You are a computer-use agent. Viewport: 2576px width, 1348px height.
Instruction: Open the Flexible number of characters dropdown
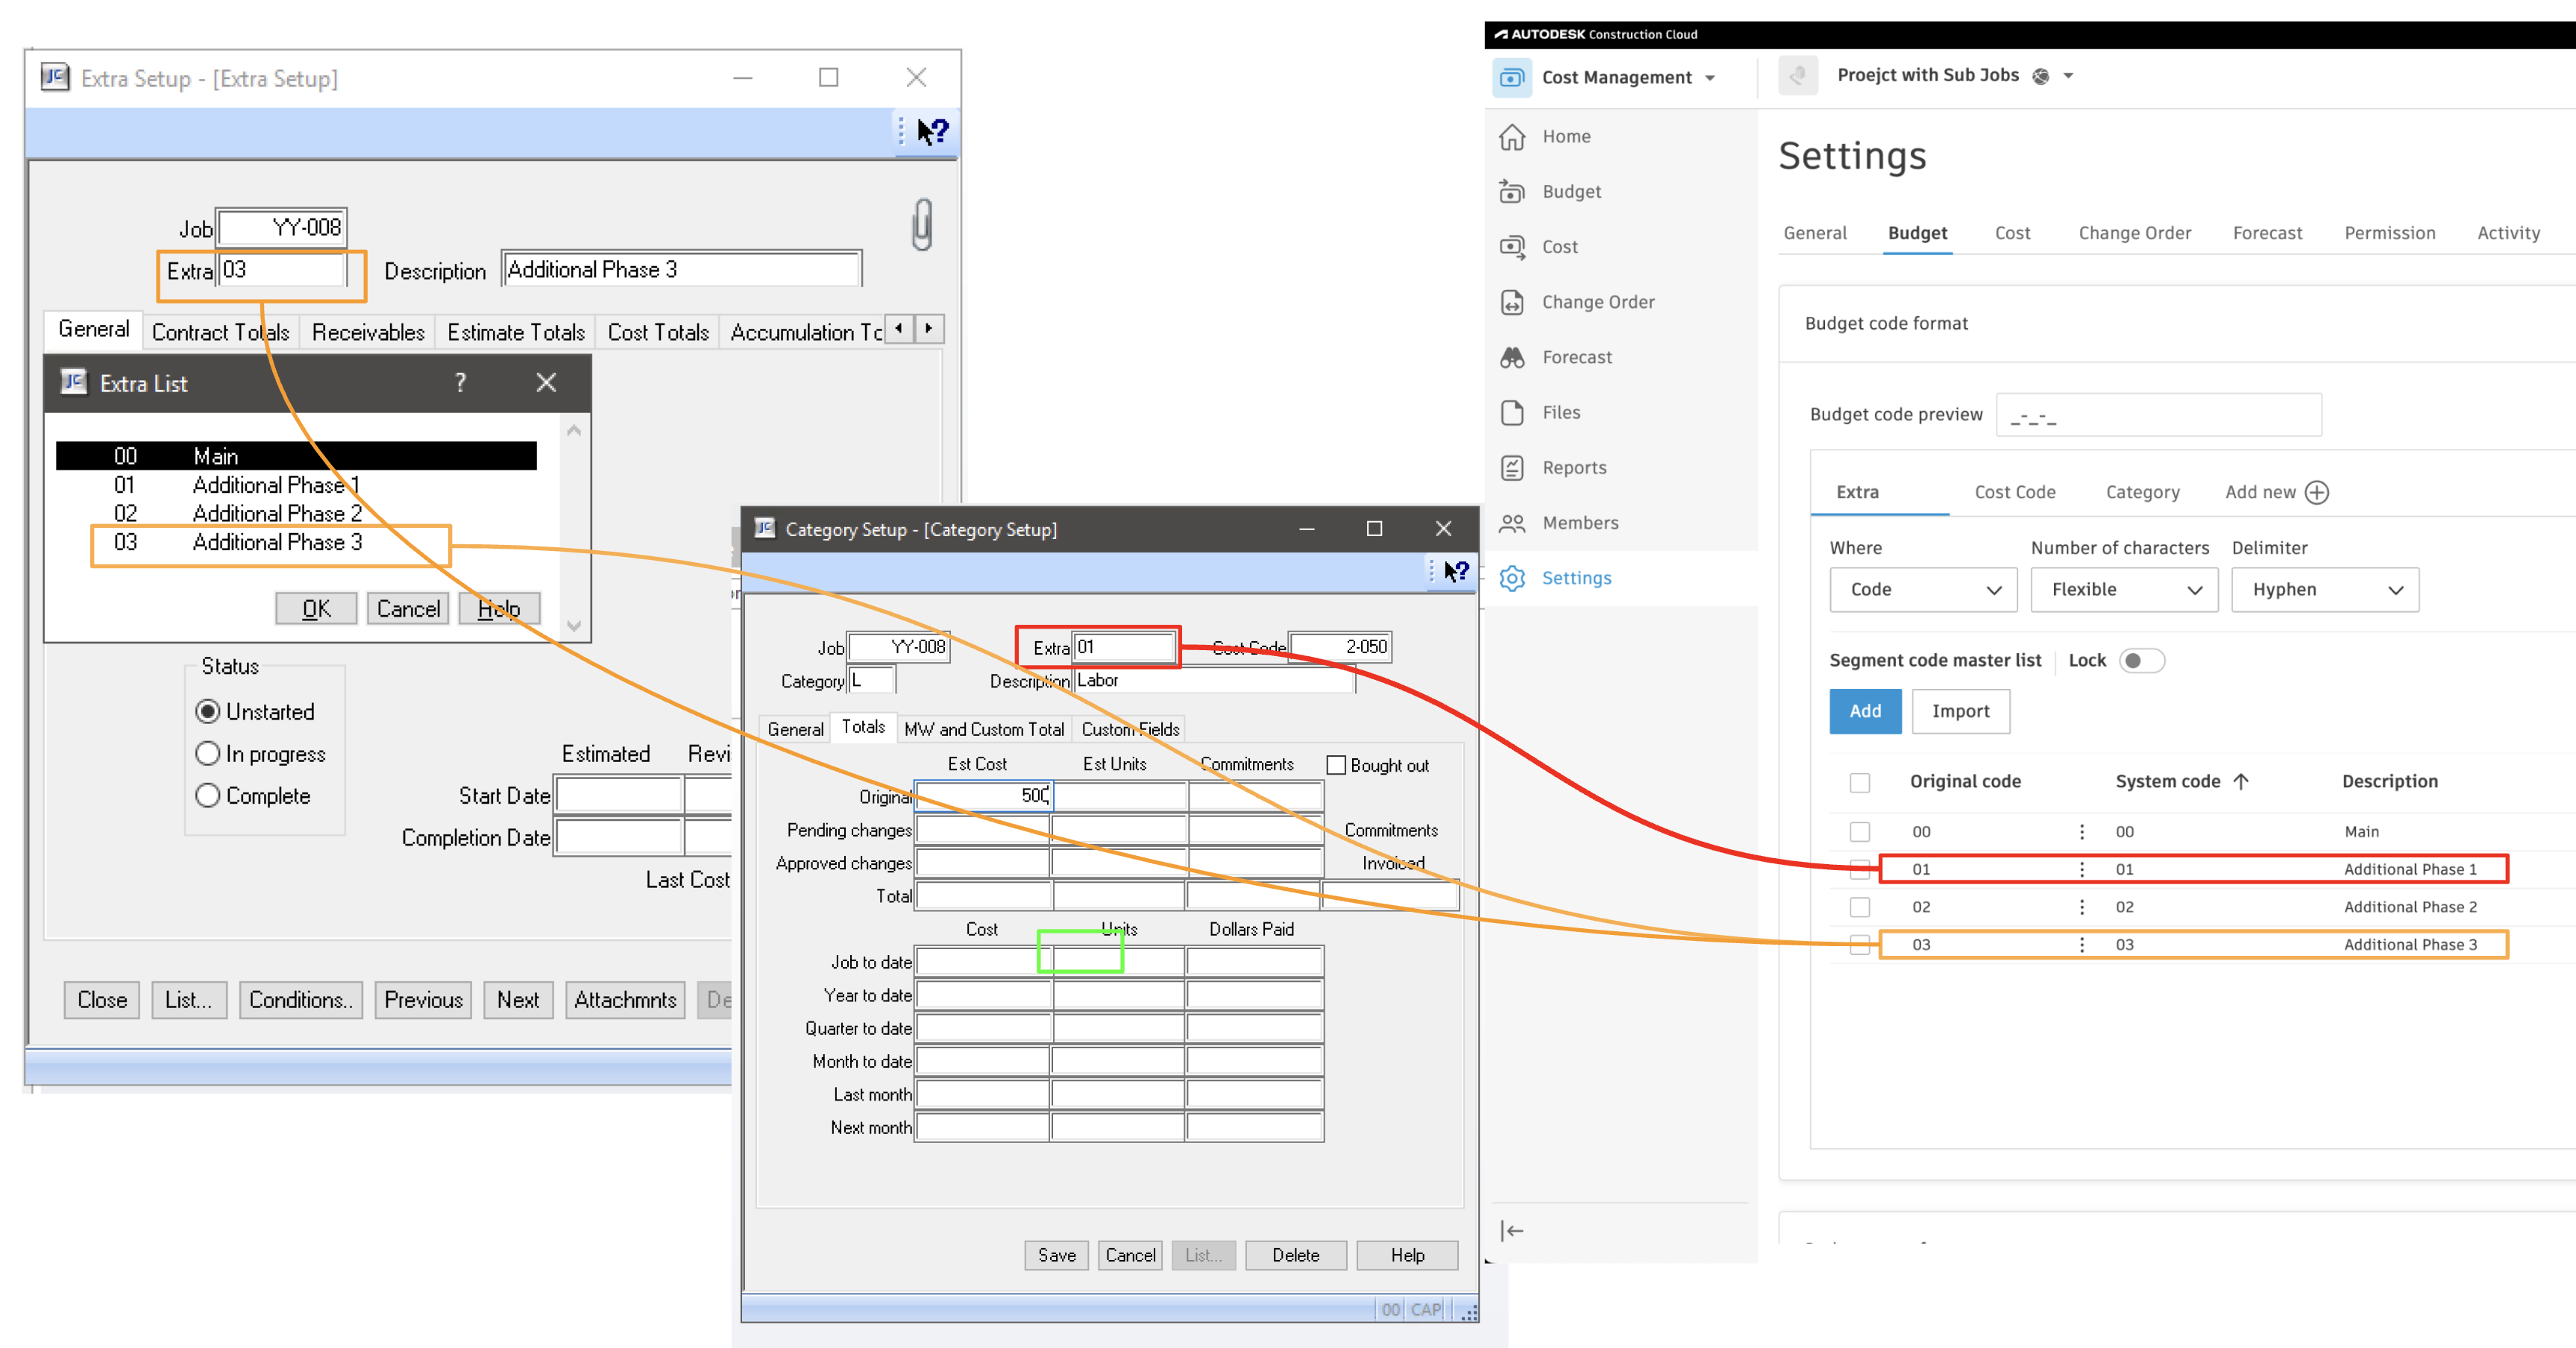tap(2124, 590)
